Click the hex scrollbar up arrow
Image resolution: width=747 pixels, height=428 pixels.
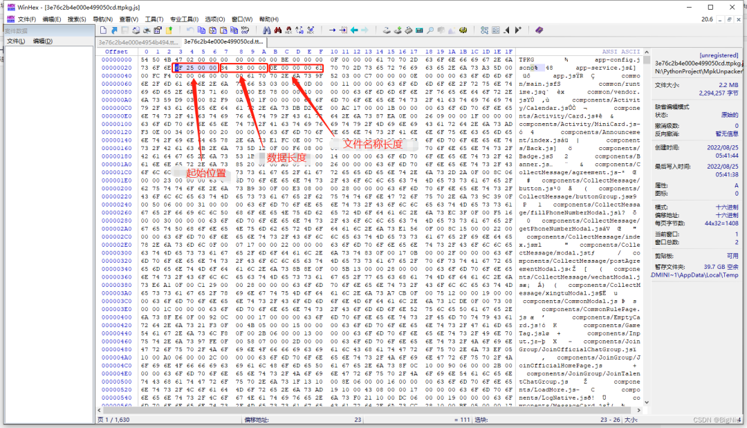point(647,52)
